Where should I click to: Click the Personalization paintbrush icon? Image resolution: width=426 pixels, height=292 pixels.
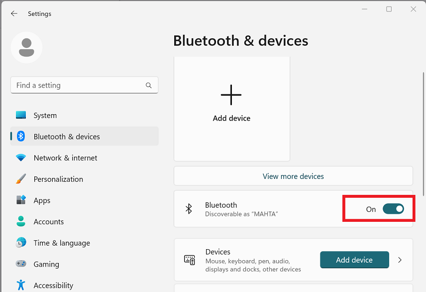pyautogui.click(x=21, y=179)
